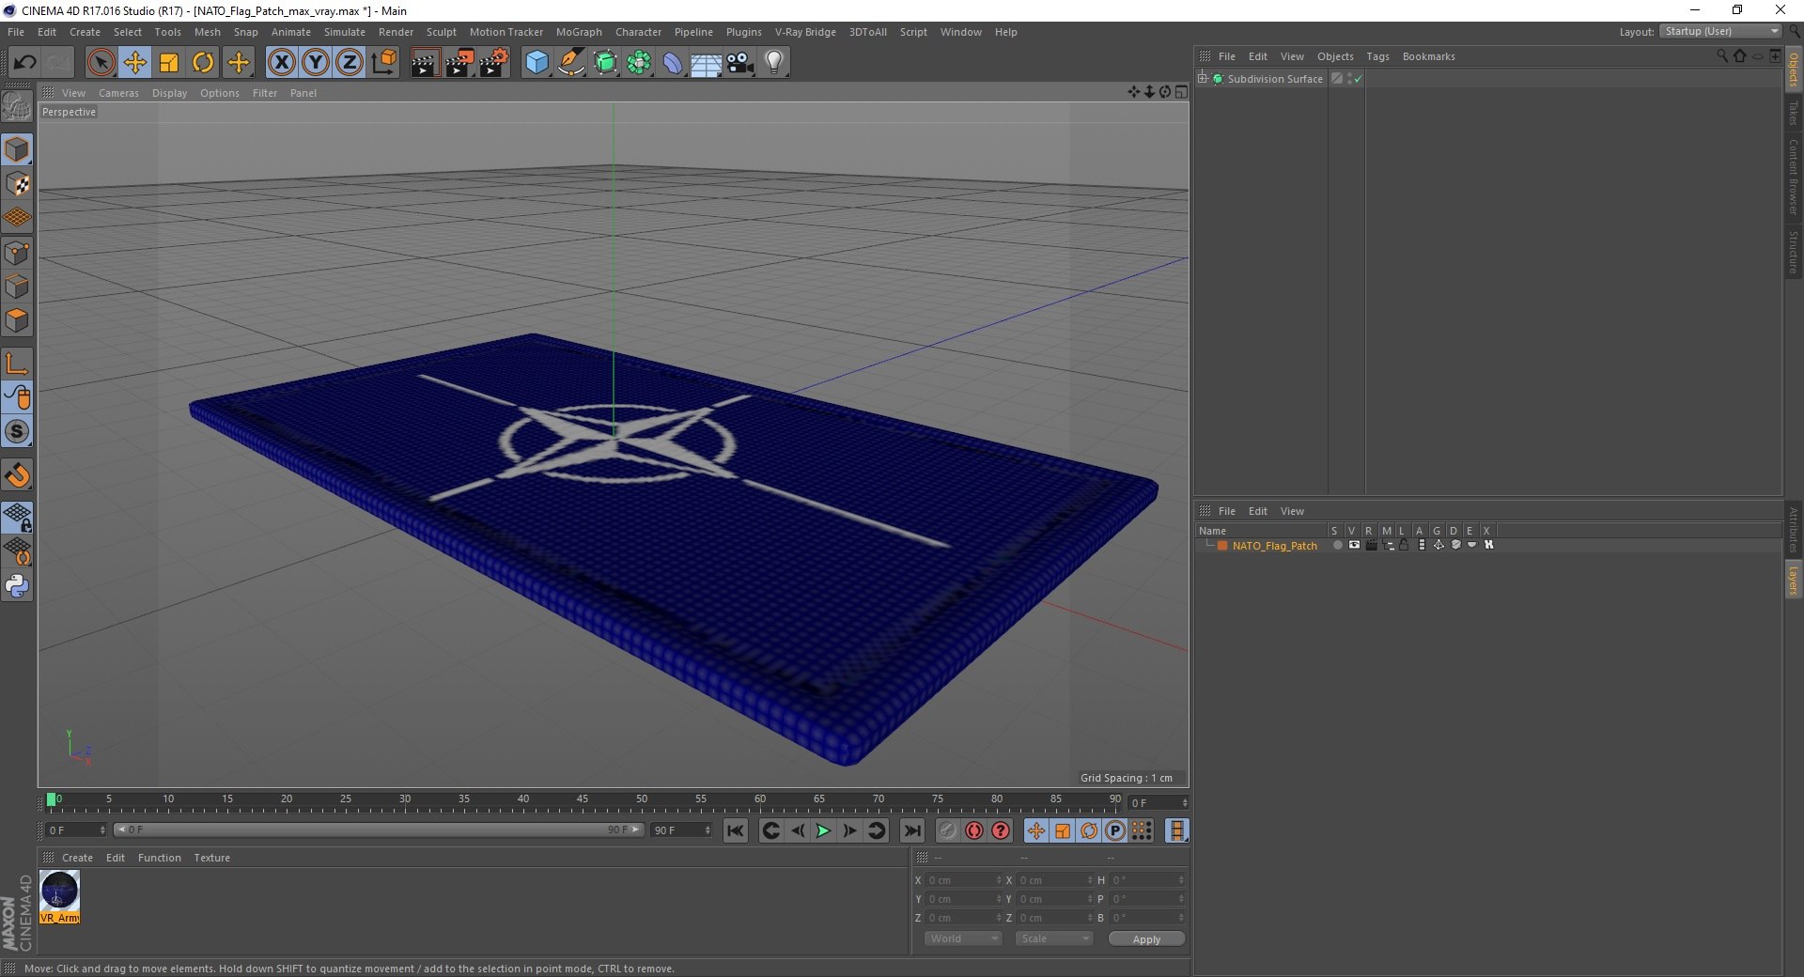This screenshot has height=977, width=1804.
Task: Step to the next frame
Action: coord(849,830)
